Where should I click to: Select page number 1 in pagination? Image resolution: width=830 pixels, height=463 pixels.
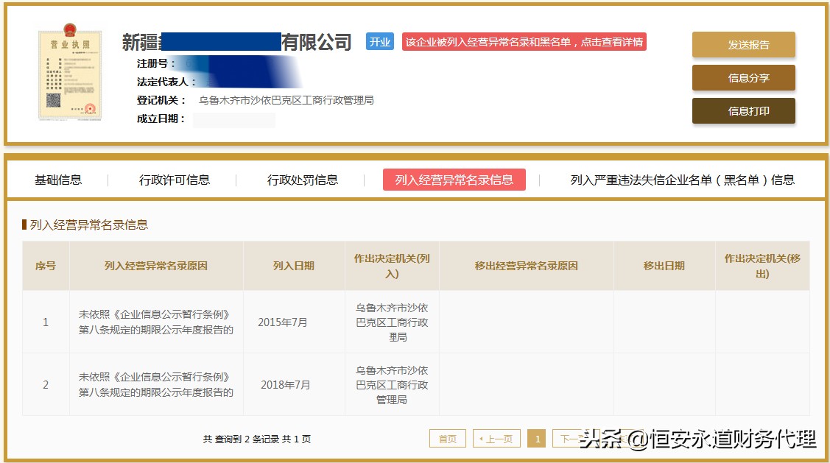pyautogui.click(x=537, y=437)
